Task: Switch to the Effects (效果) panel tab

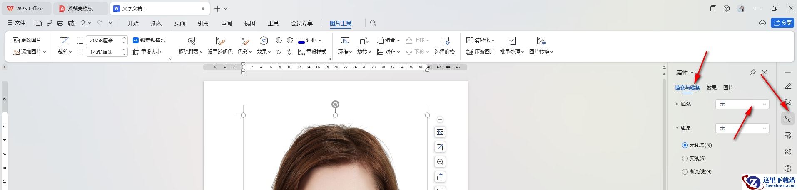Action: click(711, 88)
